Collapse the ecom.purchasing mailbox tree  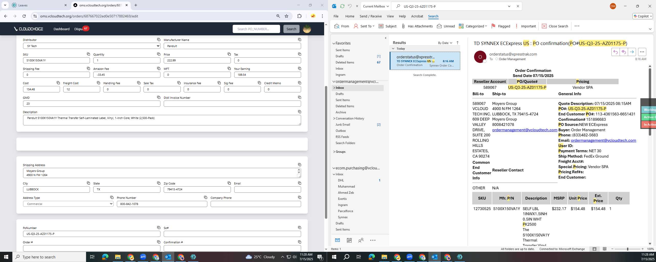[x=334, y=168]
